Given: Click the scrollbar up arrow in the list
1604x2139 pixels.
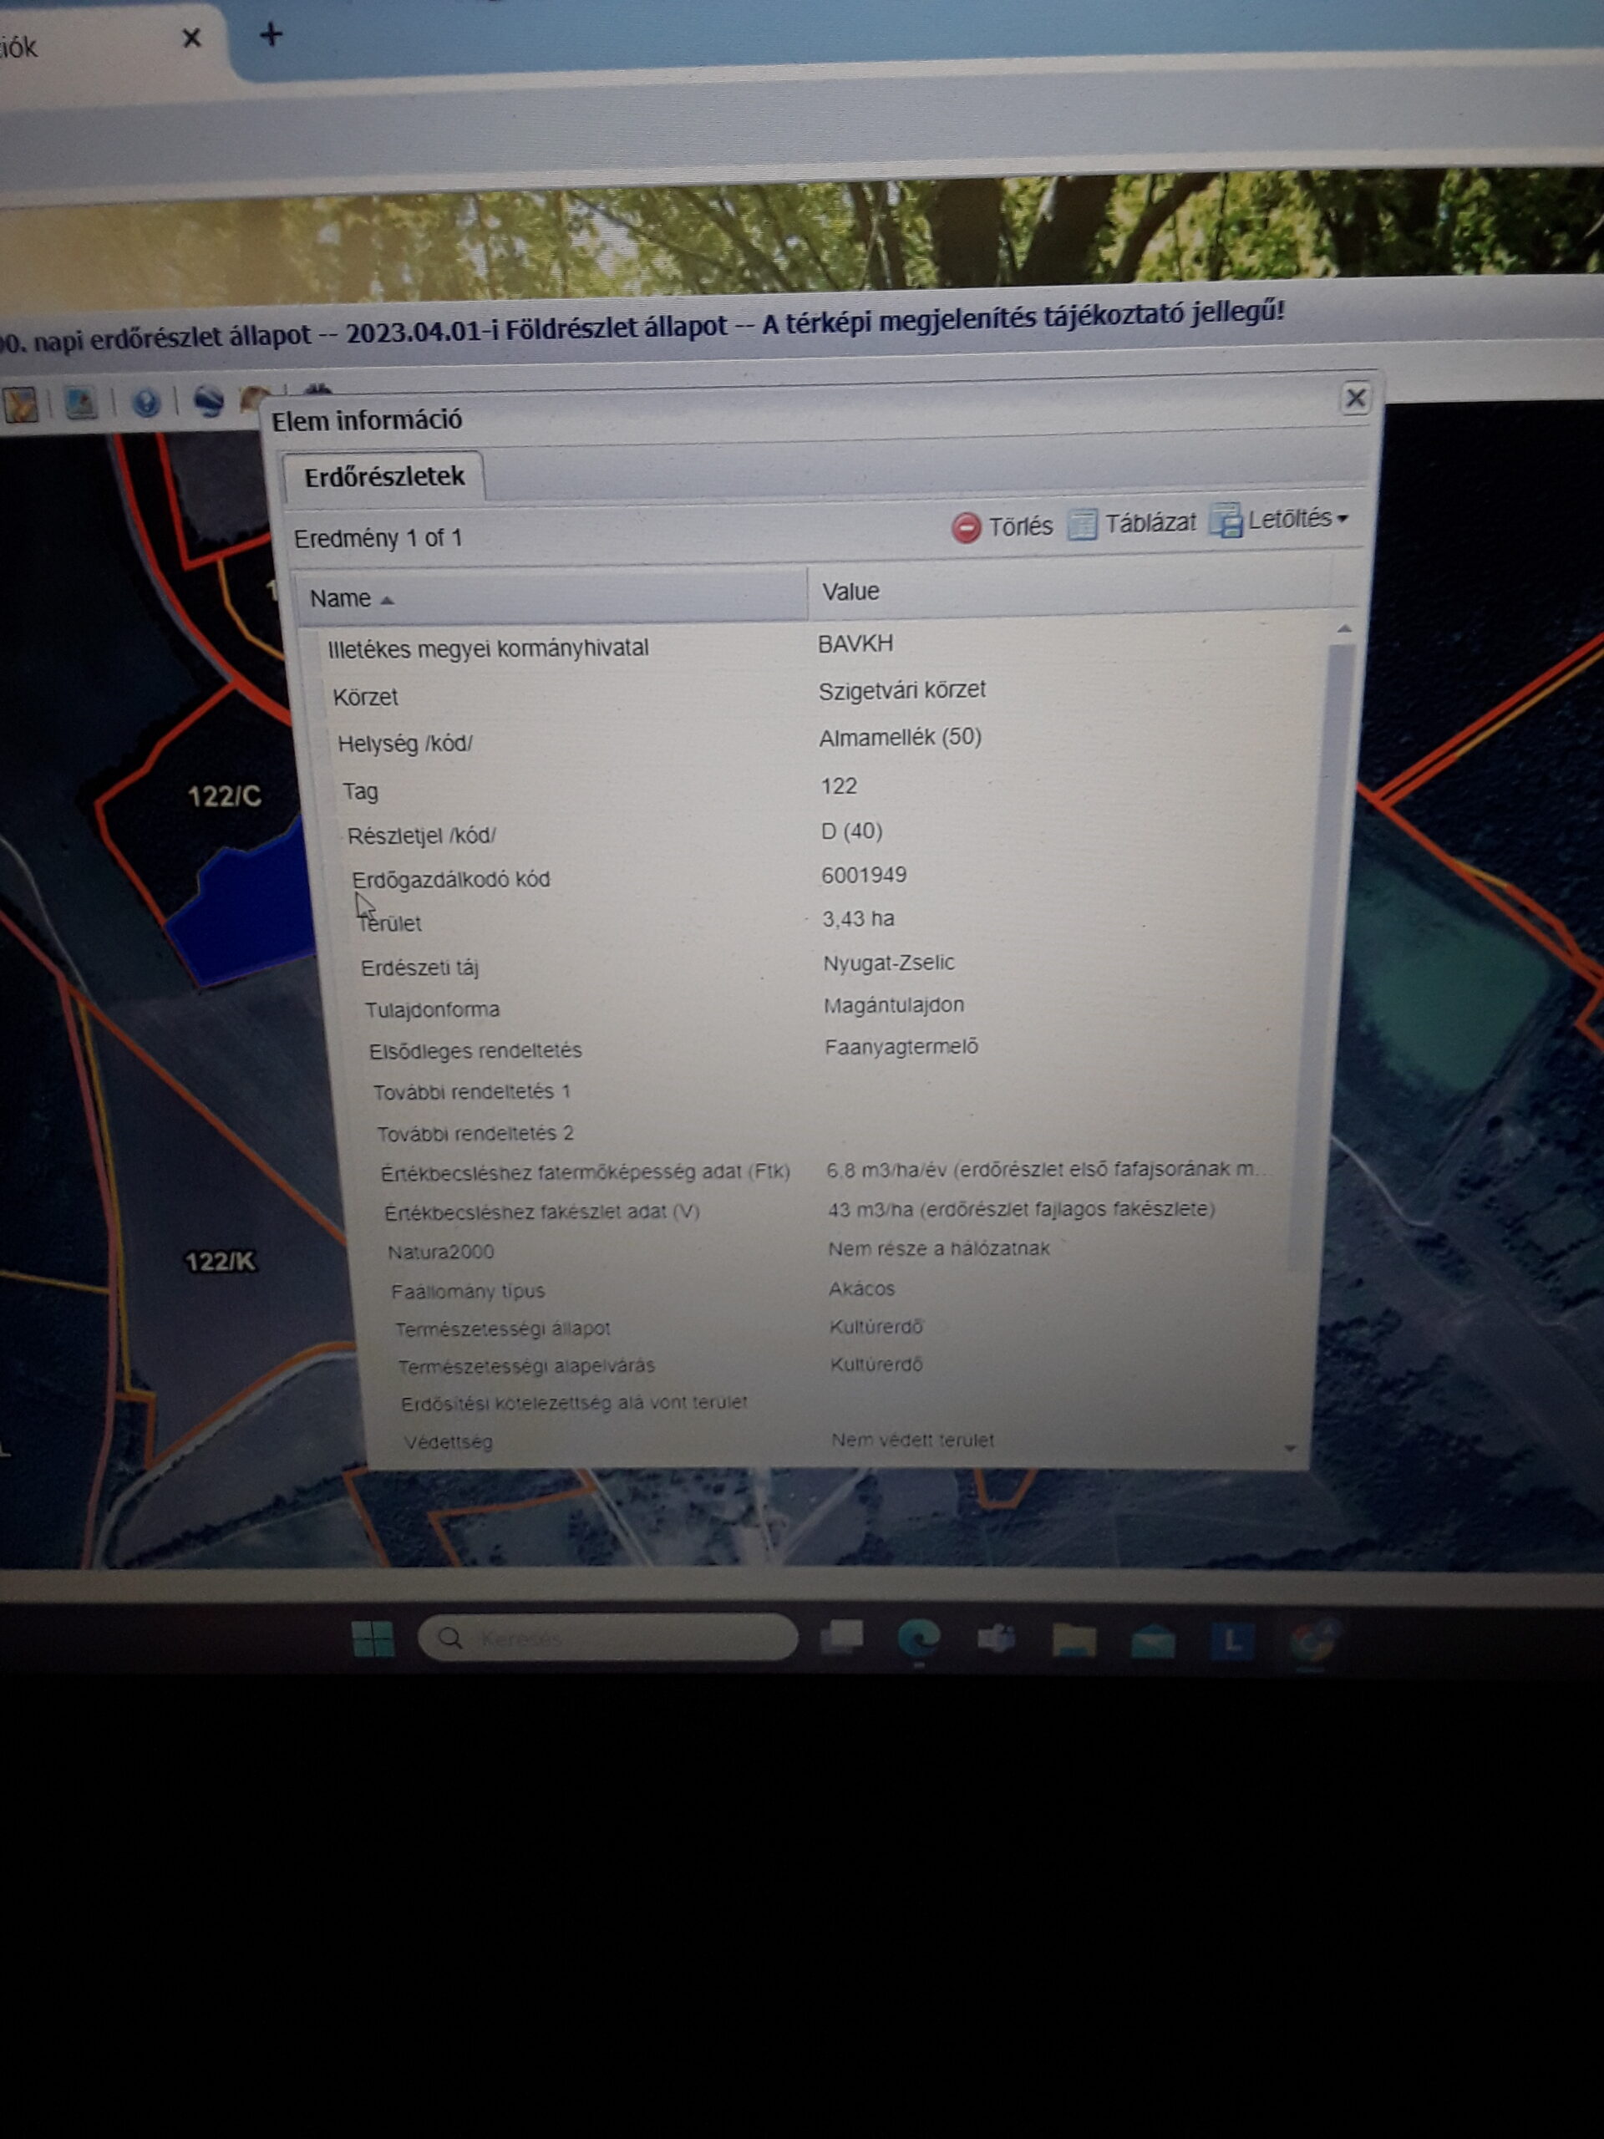Looking at the screenshot, I should pyautogui.click(x=1344, y=629).
